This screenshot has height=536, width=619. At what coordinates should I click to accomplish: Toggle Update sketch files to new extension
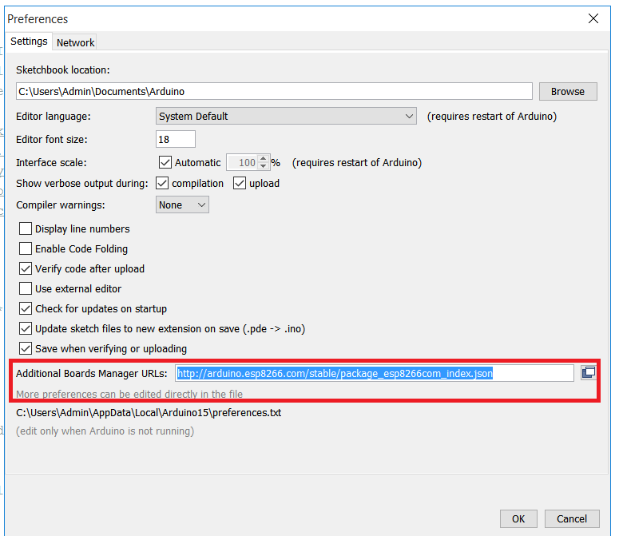point(26,328)
